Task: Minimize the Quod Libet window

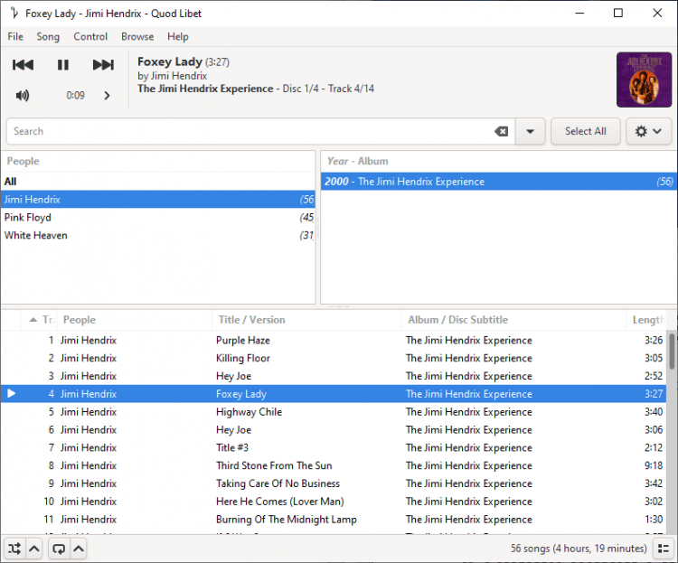Action: point(579,14)
